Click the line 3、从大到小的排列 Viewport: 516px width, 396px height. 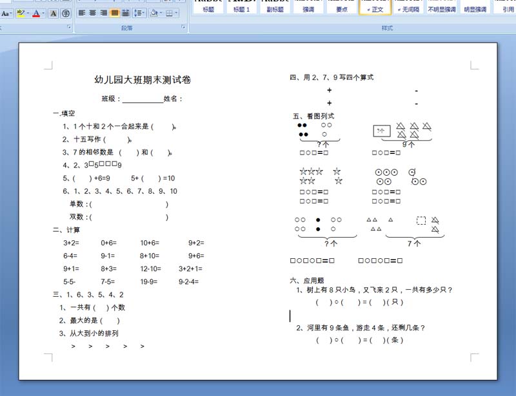coord(89,334)
